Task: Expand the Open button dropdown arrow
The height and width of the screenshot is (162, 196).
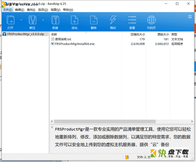Action: 21,20
